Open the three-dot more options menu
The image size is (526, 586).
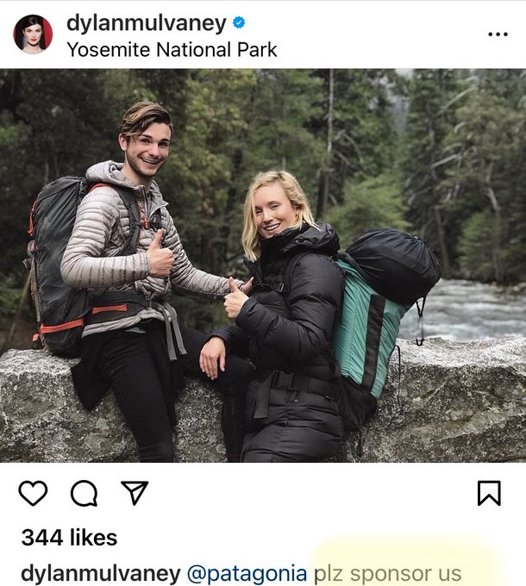498,34
